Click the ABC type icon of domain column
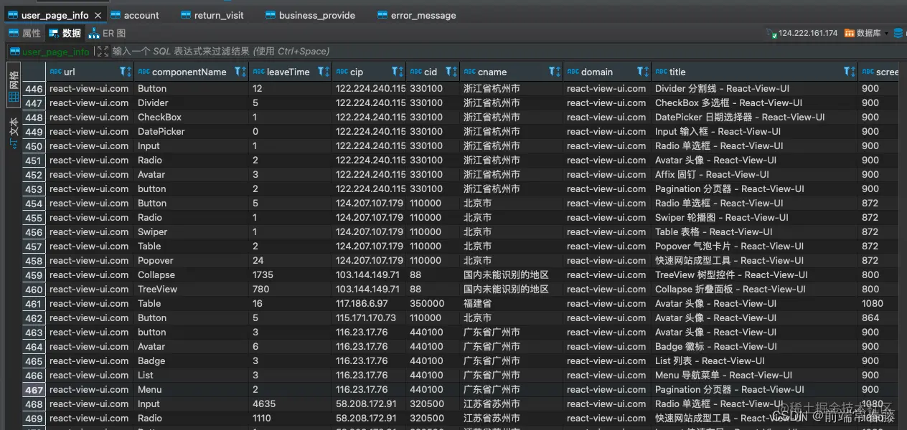The height and width of the screenshot is (430, 907). (x=573, y=72)
